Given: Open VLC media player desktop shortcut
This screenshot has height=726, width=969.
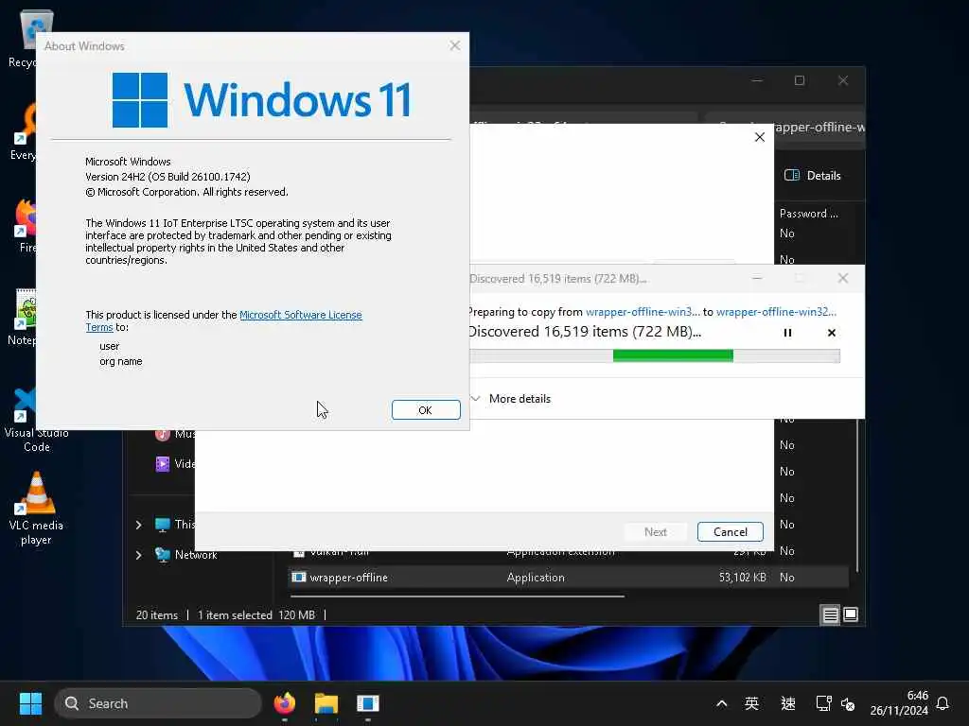Looking at the screenshot, I should [x=37, y=510].
